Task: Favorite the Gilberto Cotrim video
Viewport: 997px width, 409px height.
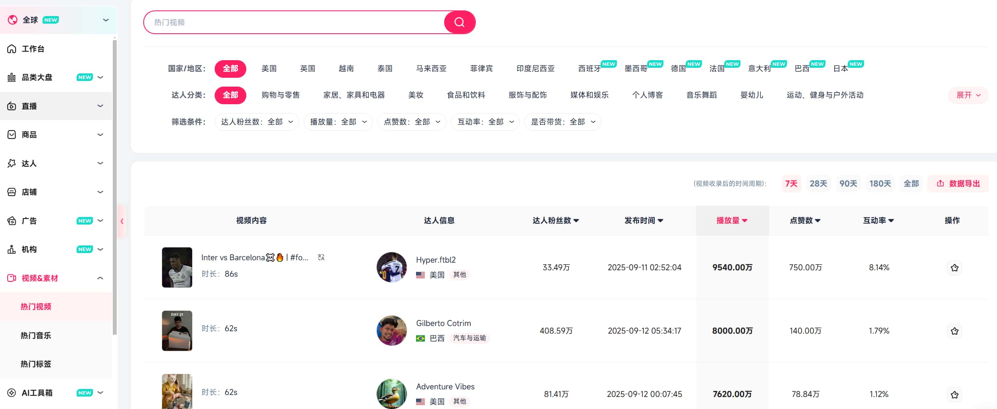Action: (954, 331)
